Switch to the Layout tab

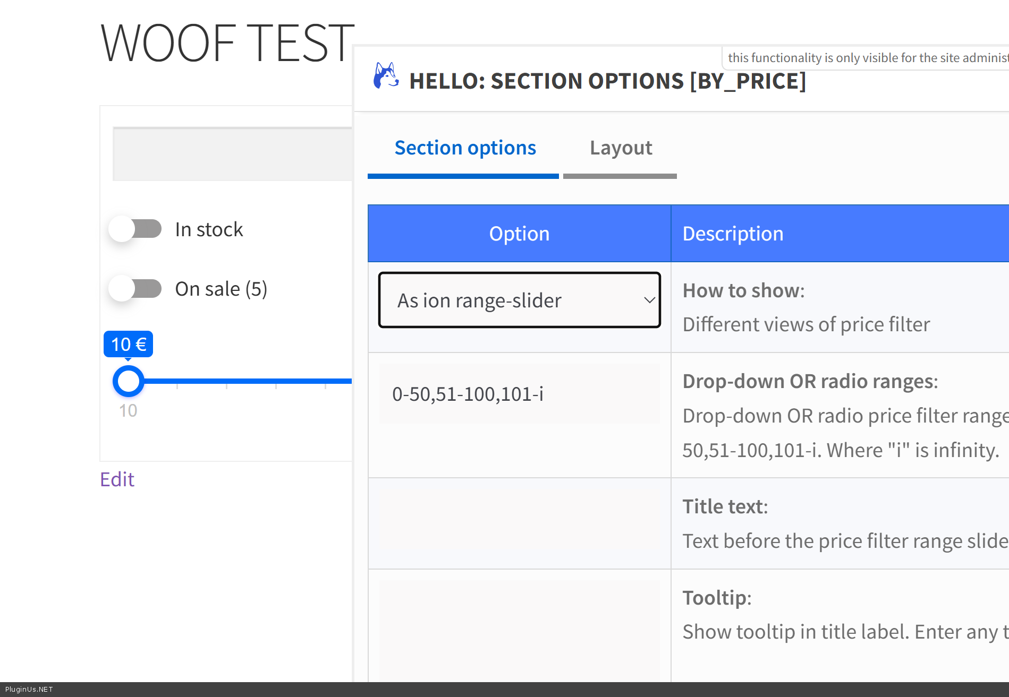coord(621,148)
